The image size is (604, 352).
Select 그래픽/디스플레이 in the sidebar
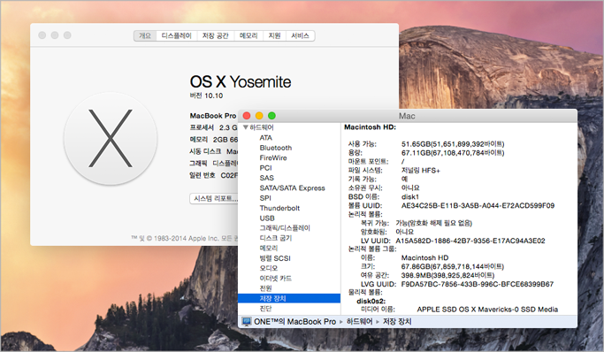pos(285,228)
